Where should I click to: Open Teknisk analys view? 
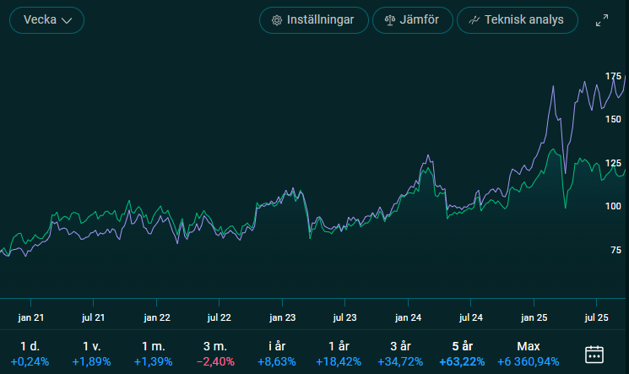click(x=517, y=20)
